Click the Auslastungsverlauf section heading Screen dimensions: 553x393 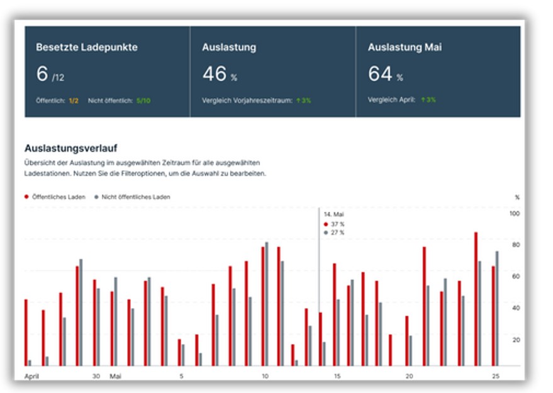click(70, 148)
